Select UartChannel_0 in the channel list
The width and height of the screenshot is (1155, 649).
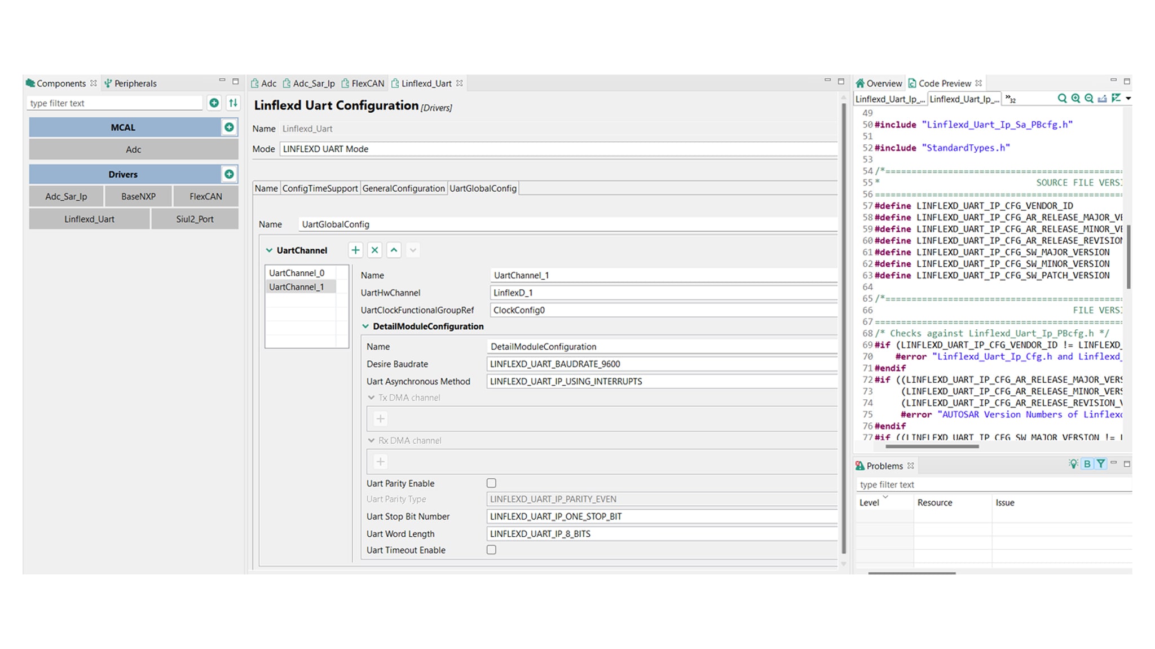(297, 273)
